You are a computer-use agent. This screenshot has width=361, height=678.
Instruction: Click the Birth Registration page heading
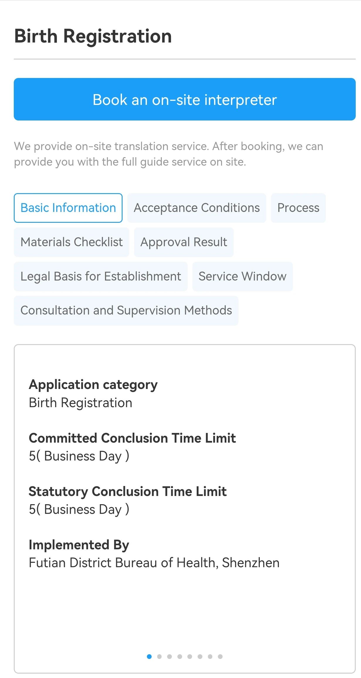click(93, 36)
